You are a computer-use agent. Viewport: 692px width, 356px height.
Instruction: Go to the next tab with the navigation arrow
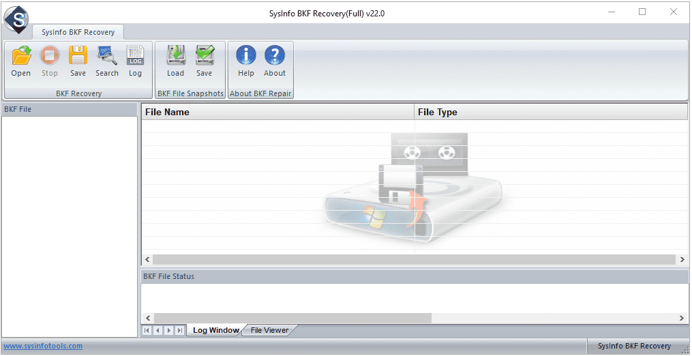168,330
